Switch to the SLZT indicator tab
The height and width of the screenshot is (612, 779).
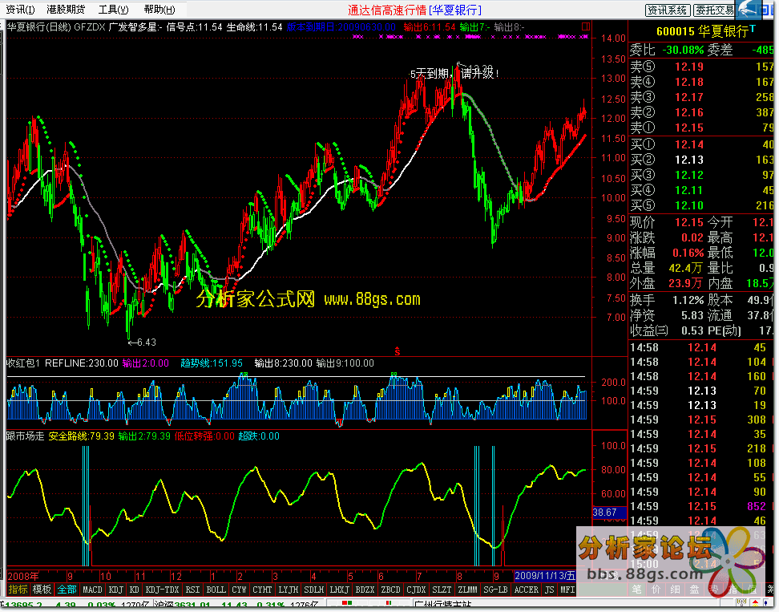click(442, 591)
